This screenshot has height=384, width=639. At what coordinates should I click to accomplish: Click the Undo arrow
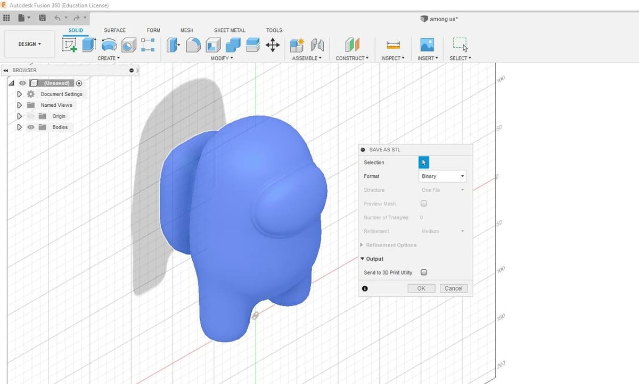[x=58, y=18]
